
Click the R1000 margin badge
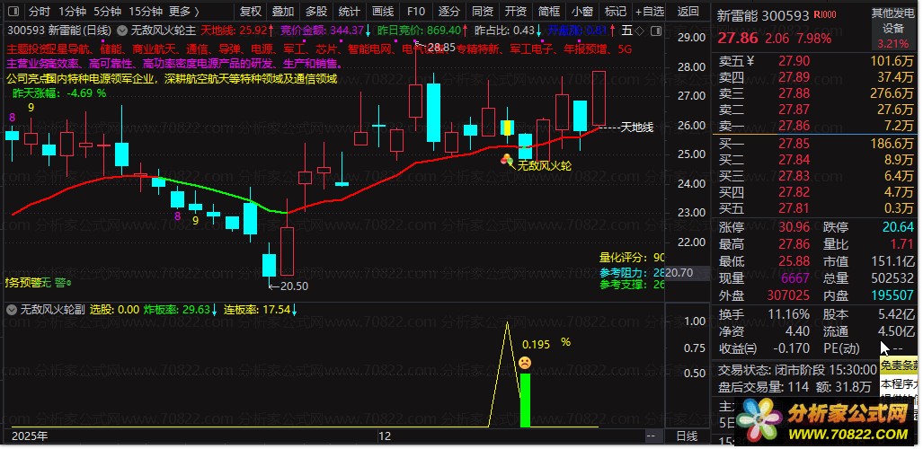pos(824,14)
